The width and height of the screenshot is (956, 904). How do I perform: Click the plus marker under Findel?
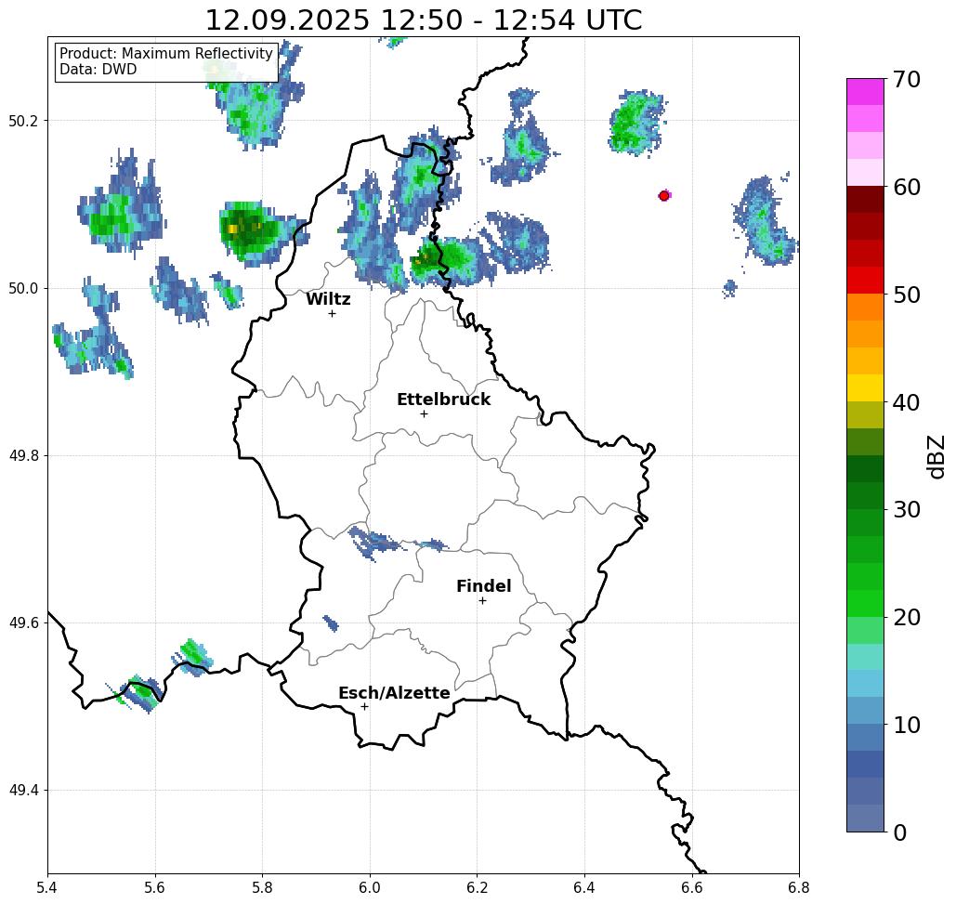482,600
